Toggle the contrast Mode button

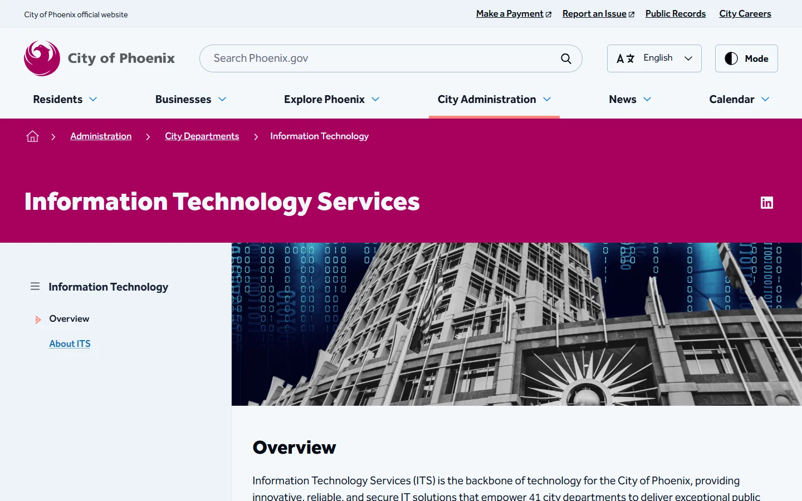click(746, 58)
